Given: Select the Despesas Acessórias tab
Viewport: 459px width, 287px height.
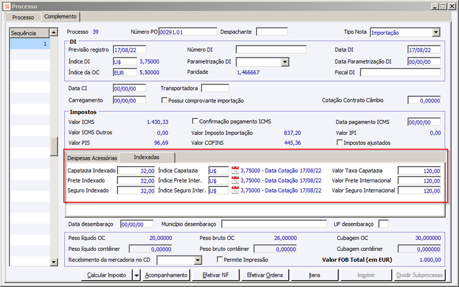Looking at the screenshot, I should pyautogui.click(x=92, y=158).
